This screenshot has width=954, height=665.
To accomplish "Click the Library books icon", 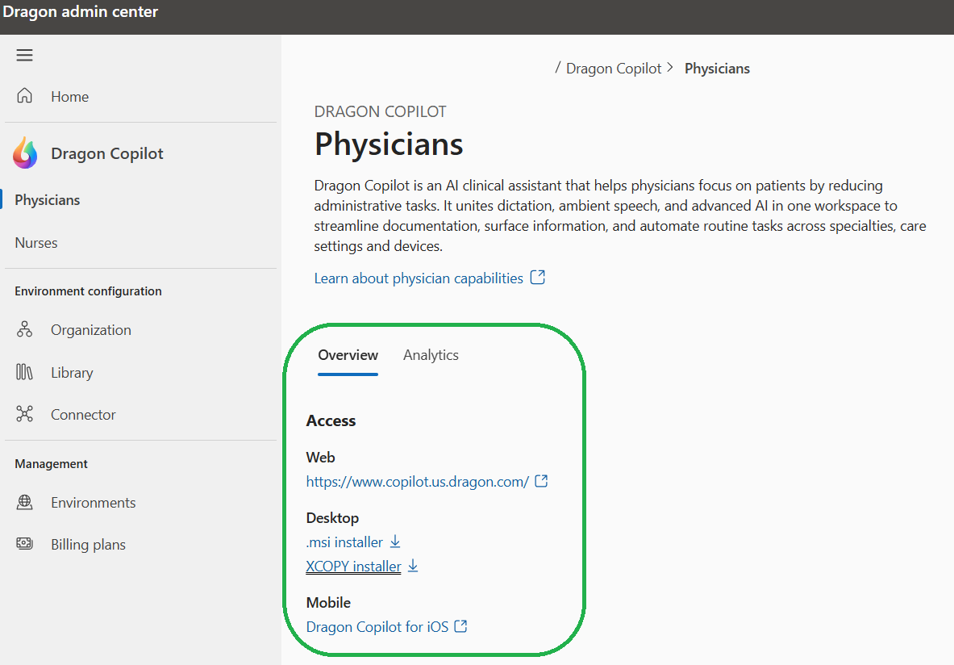I will click(25, 372).
